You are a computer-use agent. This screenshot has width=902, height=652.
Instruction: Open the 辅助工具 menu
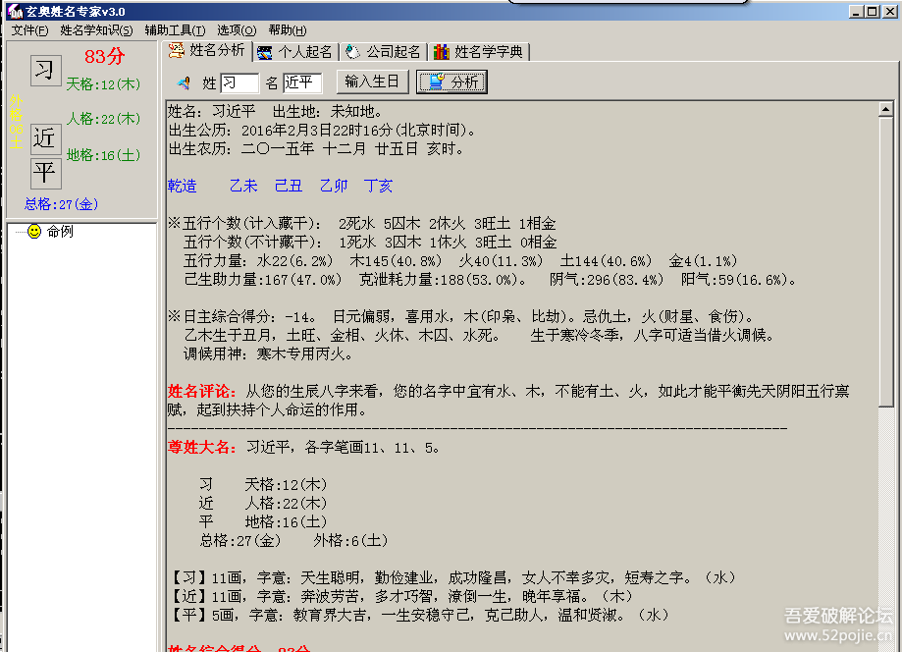175,30
